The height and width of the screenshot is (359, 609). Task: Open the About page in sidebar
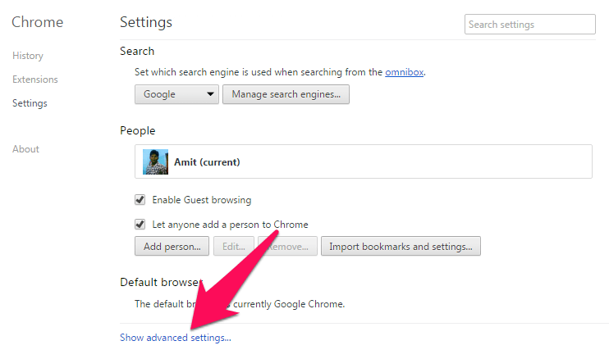pos(25,149)
